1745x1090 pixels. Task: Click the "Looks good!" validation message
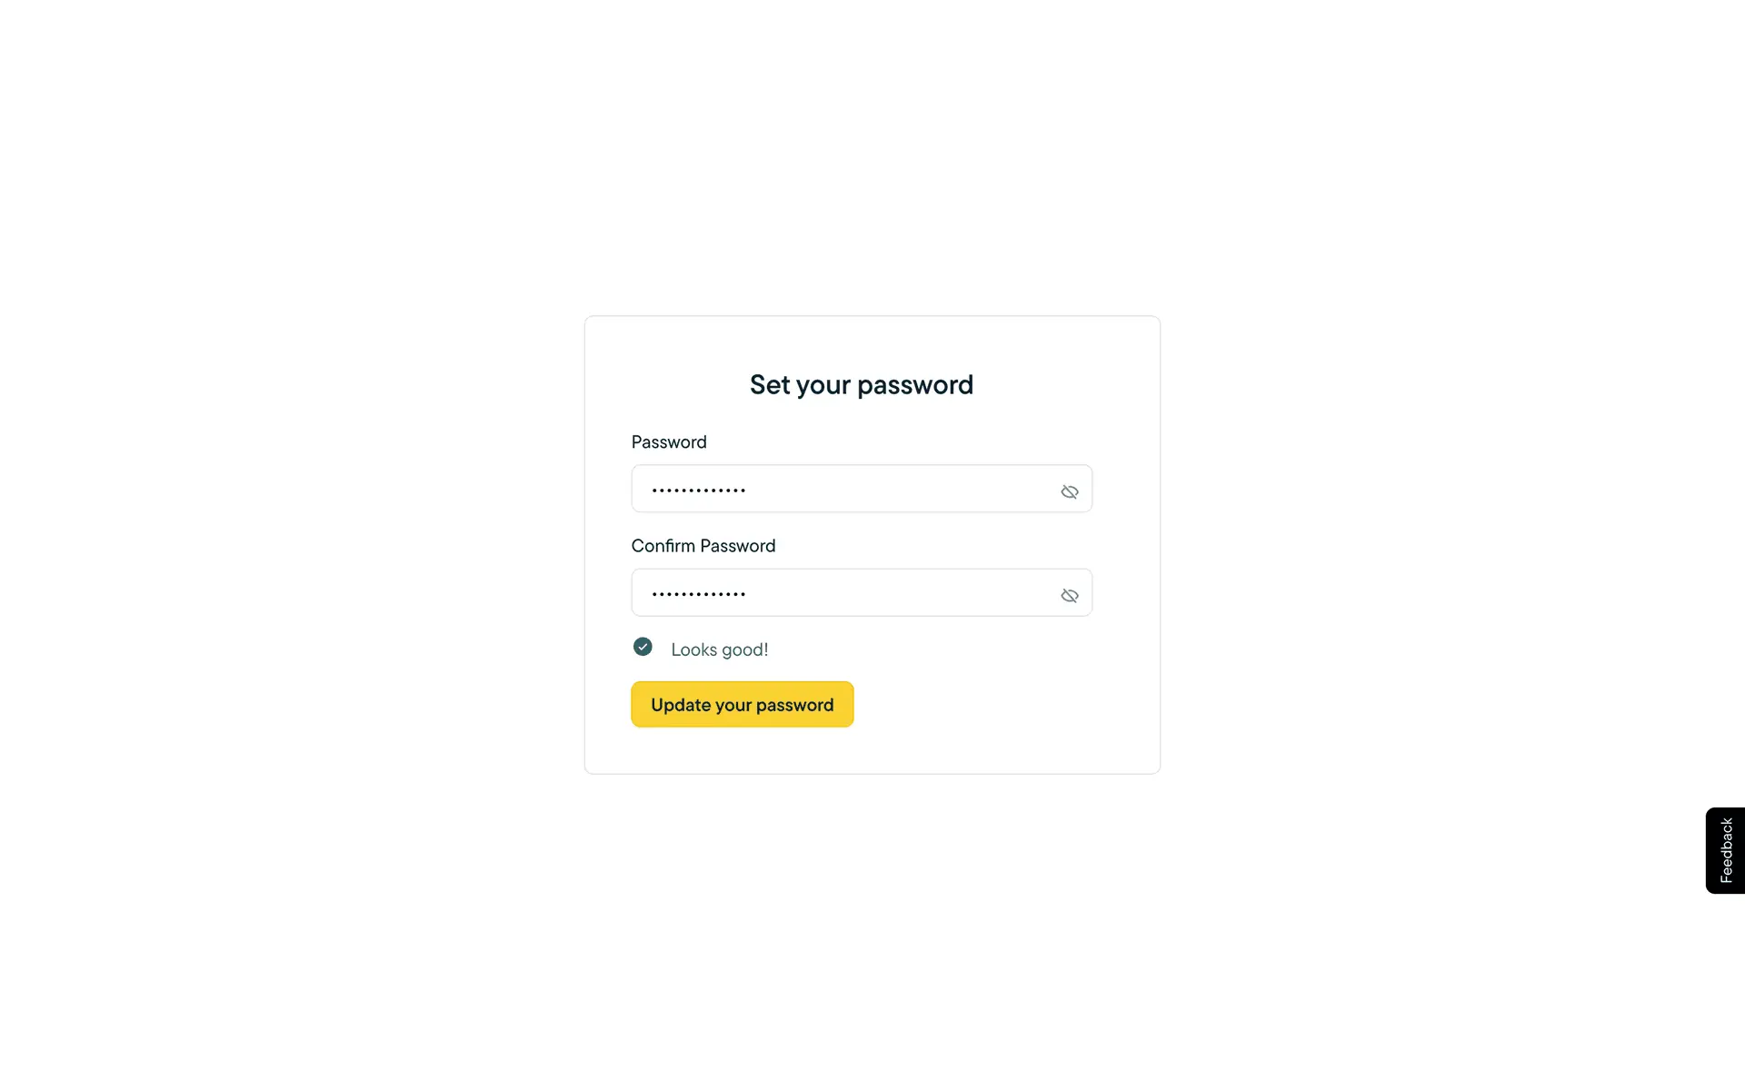coord(719,649)
